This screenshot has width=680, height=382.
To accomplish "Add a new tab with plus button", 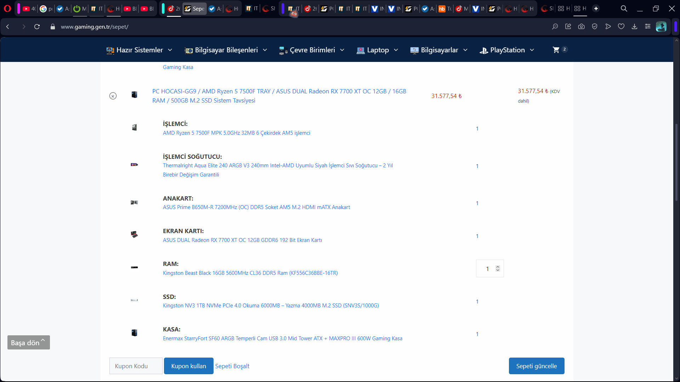I will (x=596, y=8).
